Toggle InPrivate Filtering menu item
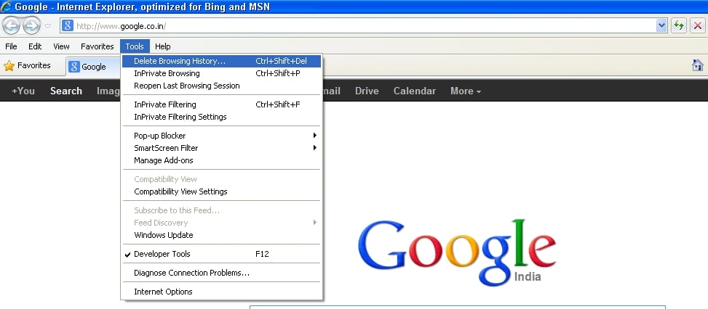This screenshot has width=708, height=309. pyautogui.click(x=221, y=104)
